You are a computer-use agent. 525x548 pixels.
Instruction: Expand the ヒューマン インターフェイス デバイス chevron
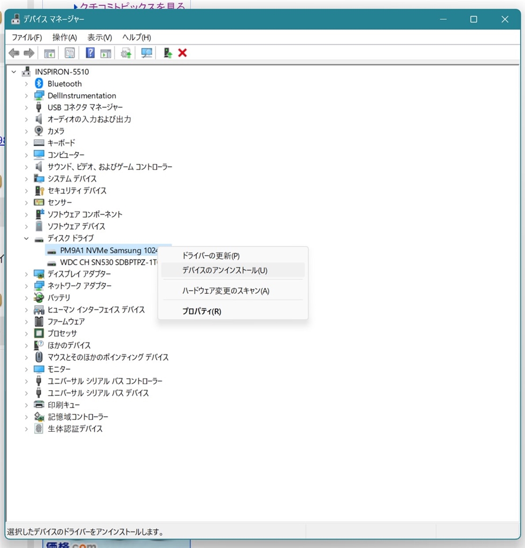(x=26, y=310)
